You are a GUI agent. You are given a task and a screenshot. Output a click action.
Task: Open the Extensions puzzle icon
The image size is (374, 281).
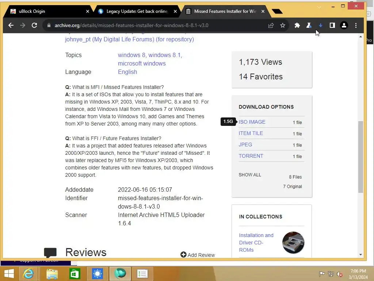point(297,25)
